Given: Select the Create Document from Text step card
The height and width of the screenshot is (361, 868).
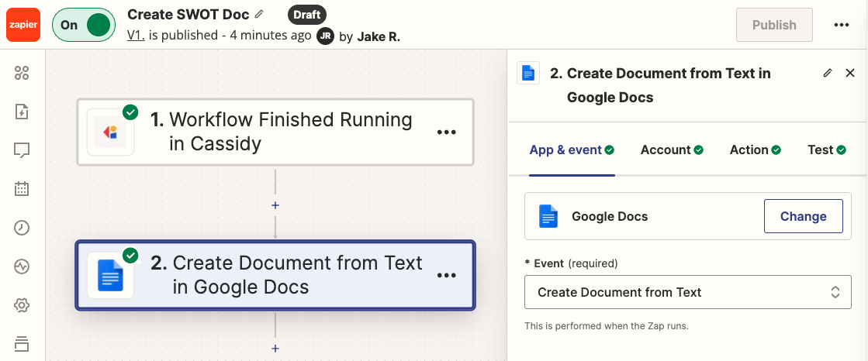Looking at the screenshot, I should coord(275,275).
